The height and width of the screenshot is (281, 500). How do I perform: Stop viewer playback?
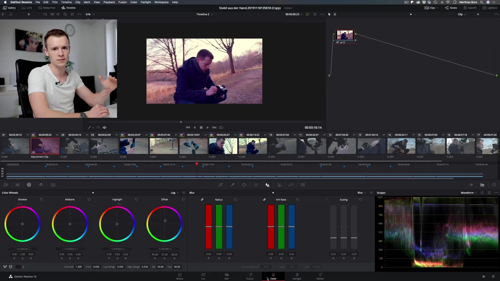[201, 127]
